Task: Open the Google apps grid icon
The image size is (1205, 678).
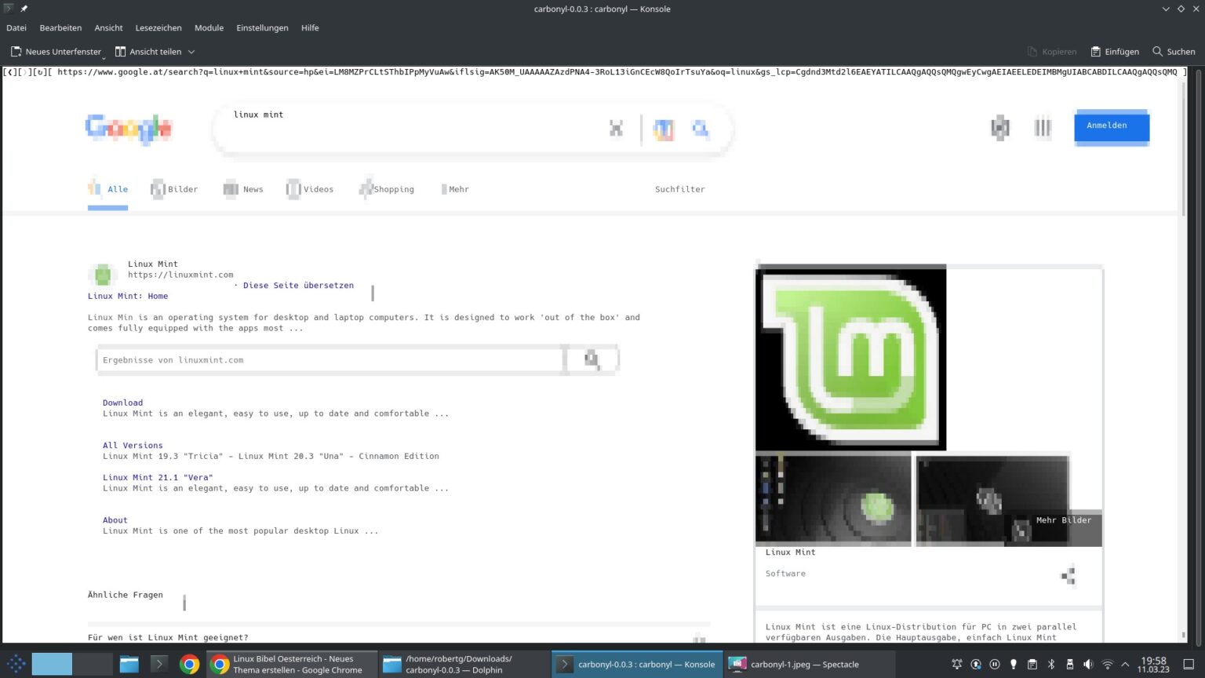Action: click(1042, 128)
